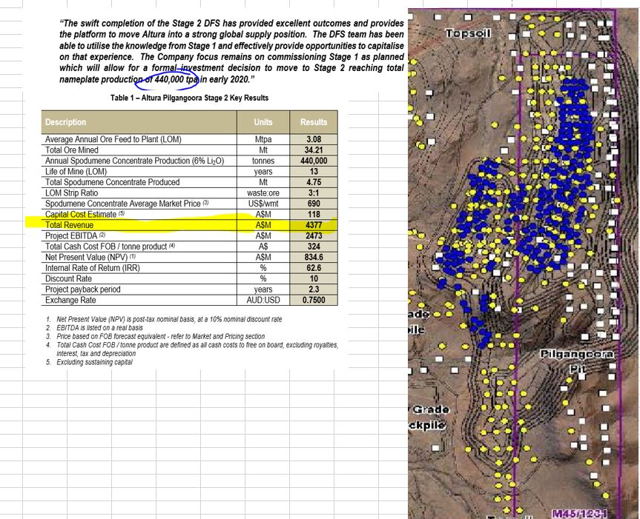The width and height of the screenshot is (640, 519).
Task: Select the cash cost value "324"
Action: [314, 247]
